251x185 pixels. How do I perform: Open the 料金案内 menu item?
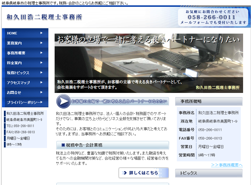pyautogui.click(x=25, y=63)
